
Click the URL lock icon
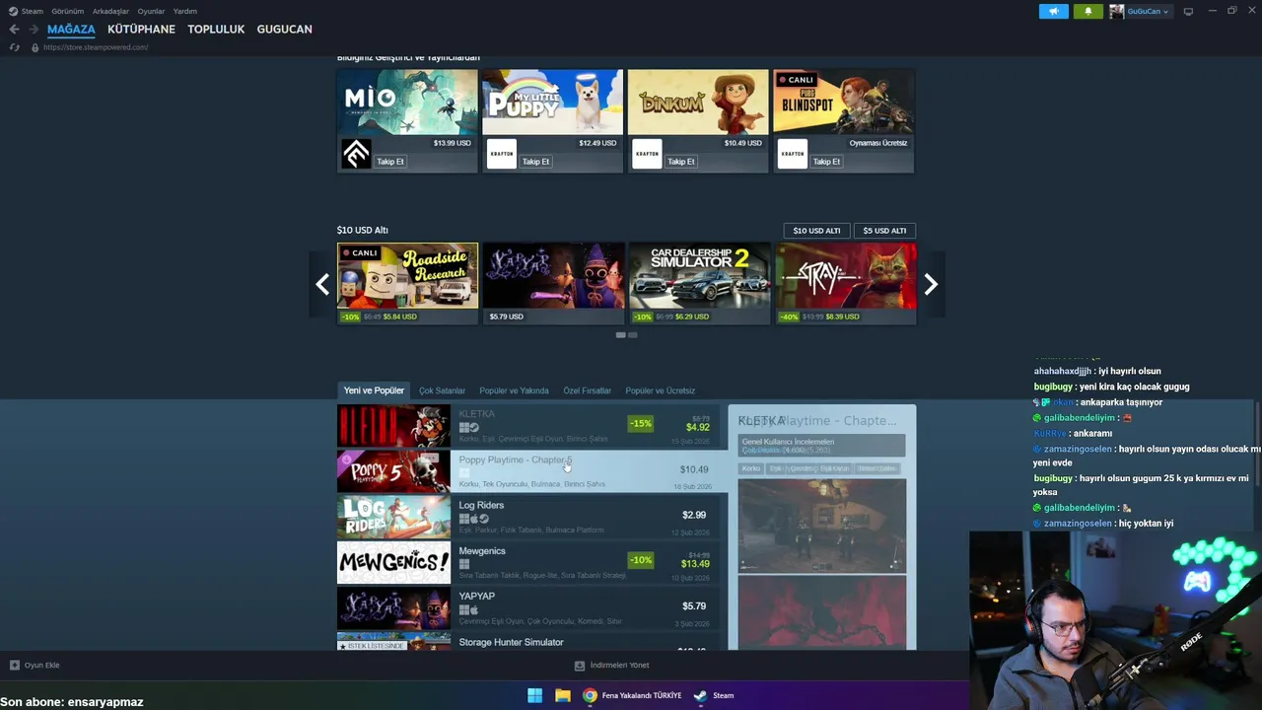pos(35,47)
